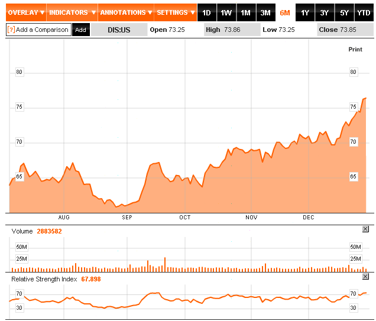Image resolution: width=376 pixels, height=321 pixels.
Task: Show the 1Y time range
Action: tap(304, 12)
